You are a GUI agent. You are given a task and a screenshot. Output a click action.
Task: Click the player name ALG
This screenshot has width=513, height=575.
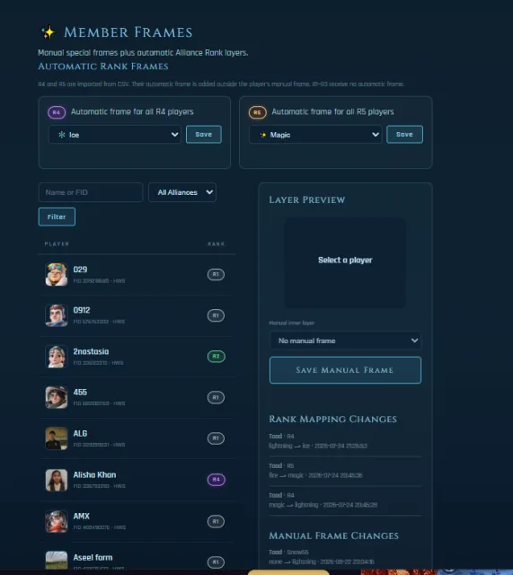tap(80, 433)
